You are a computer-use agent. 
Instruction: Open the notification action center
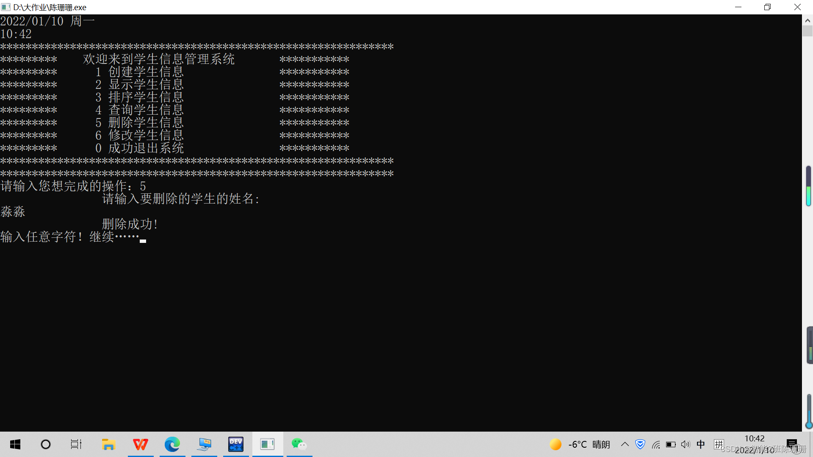[x=792, y=444]
